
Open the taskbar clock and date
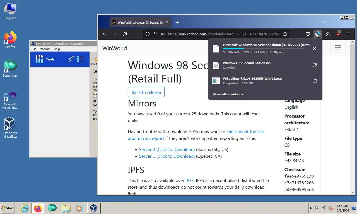point(343,208)
